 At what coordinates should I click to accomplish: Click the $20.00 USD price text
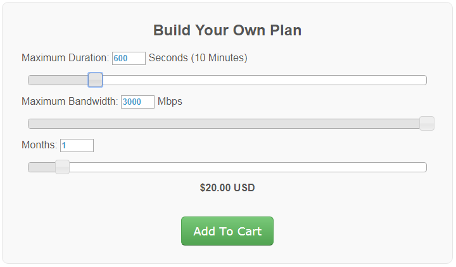227,187
